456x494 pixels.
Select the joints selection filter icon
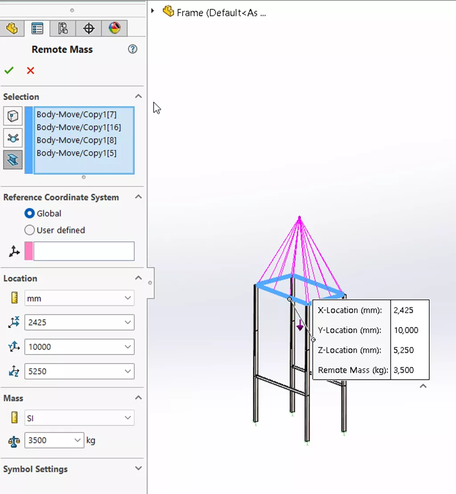[12, 138]
